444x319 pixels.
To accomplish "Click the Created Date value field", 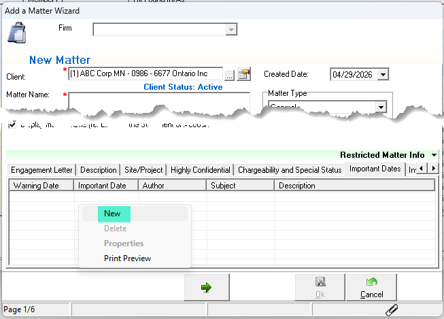I will (354, 75).
